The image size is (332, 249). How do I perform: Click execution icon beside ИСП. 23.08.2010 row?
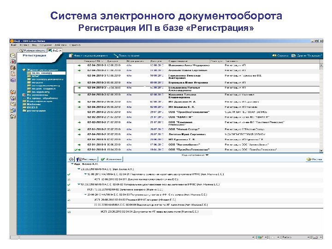(x=69, y=212)
